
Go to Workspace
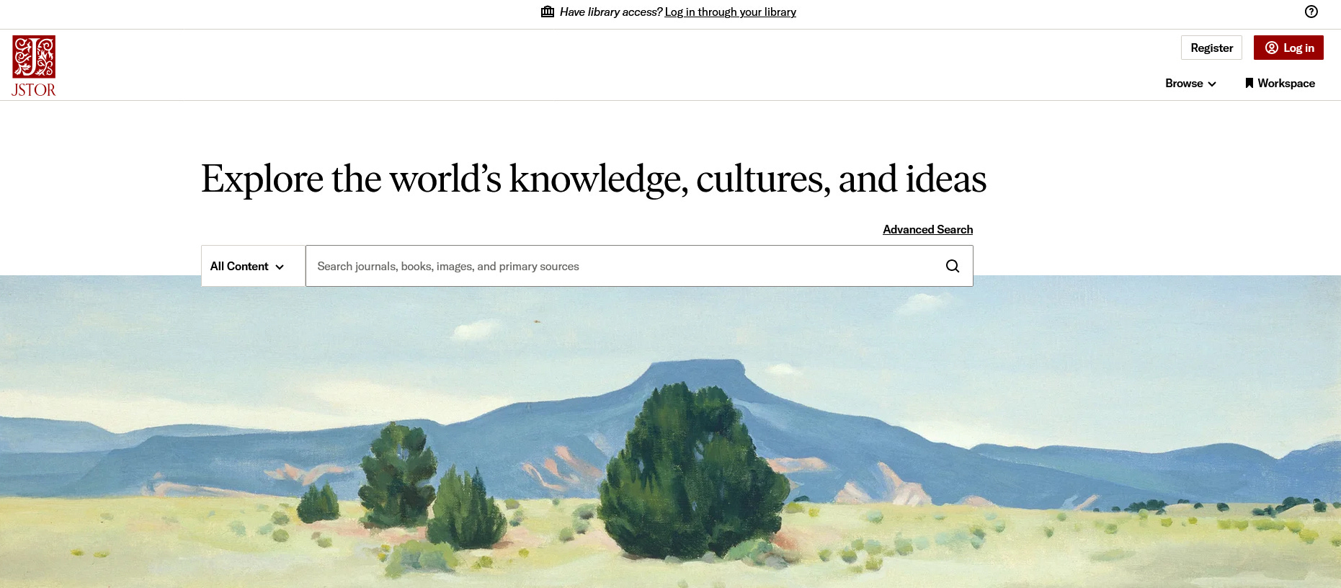(1280, 83)
